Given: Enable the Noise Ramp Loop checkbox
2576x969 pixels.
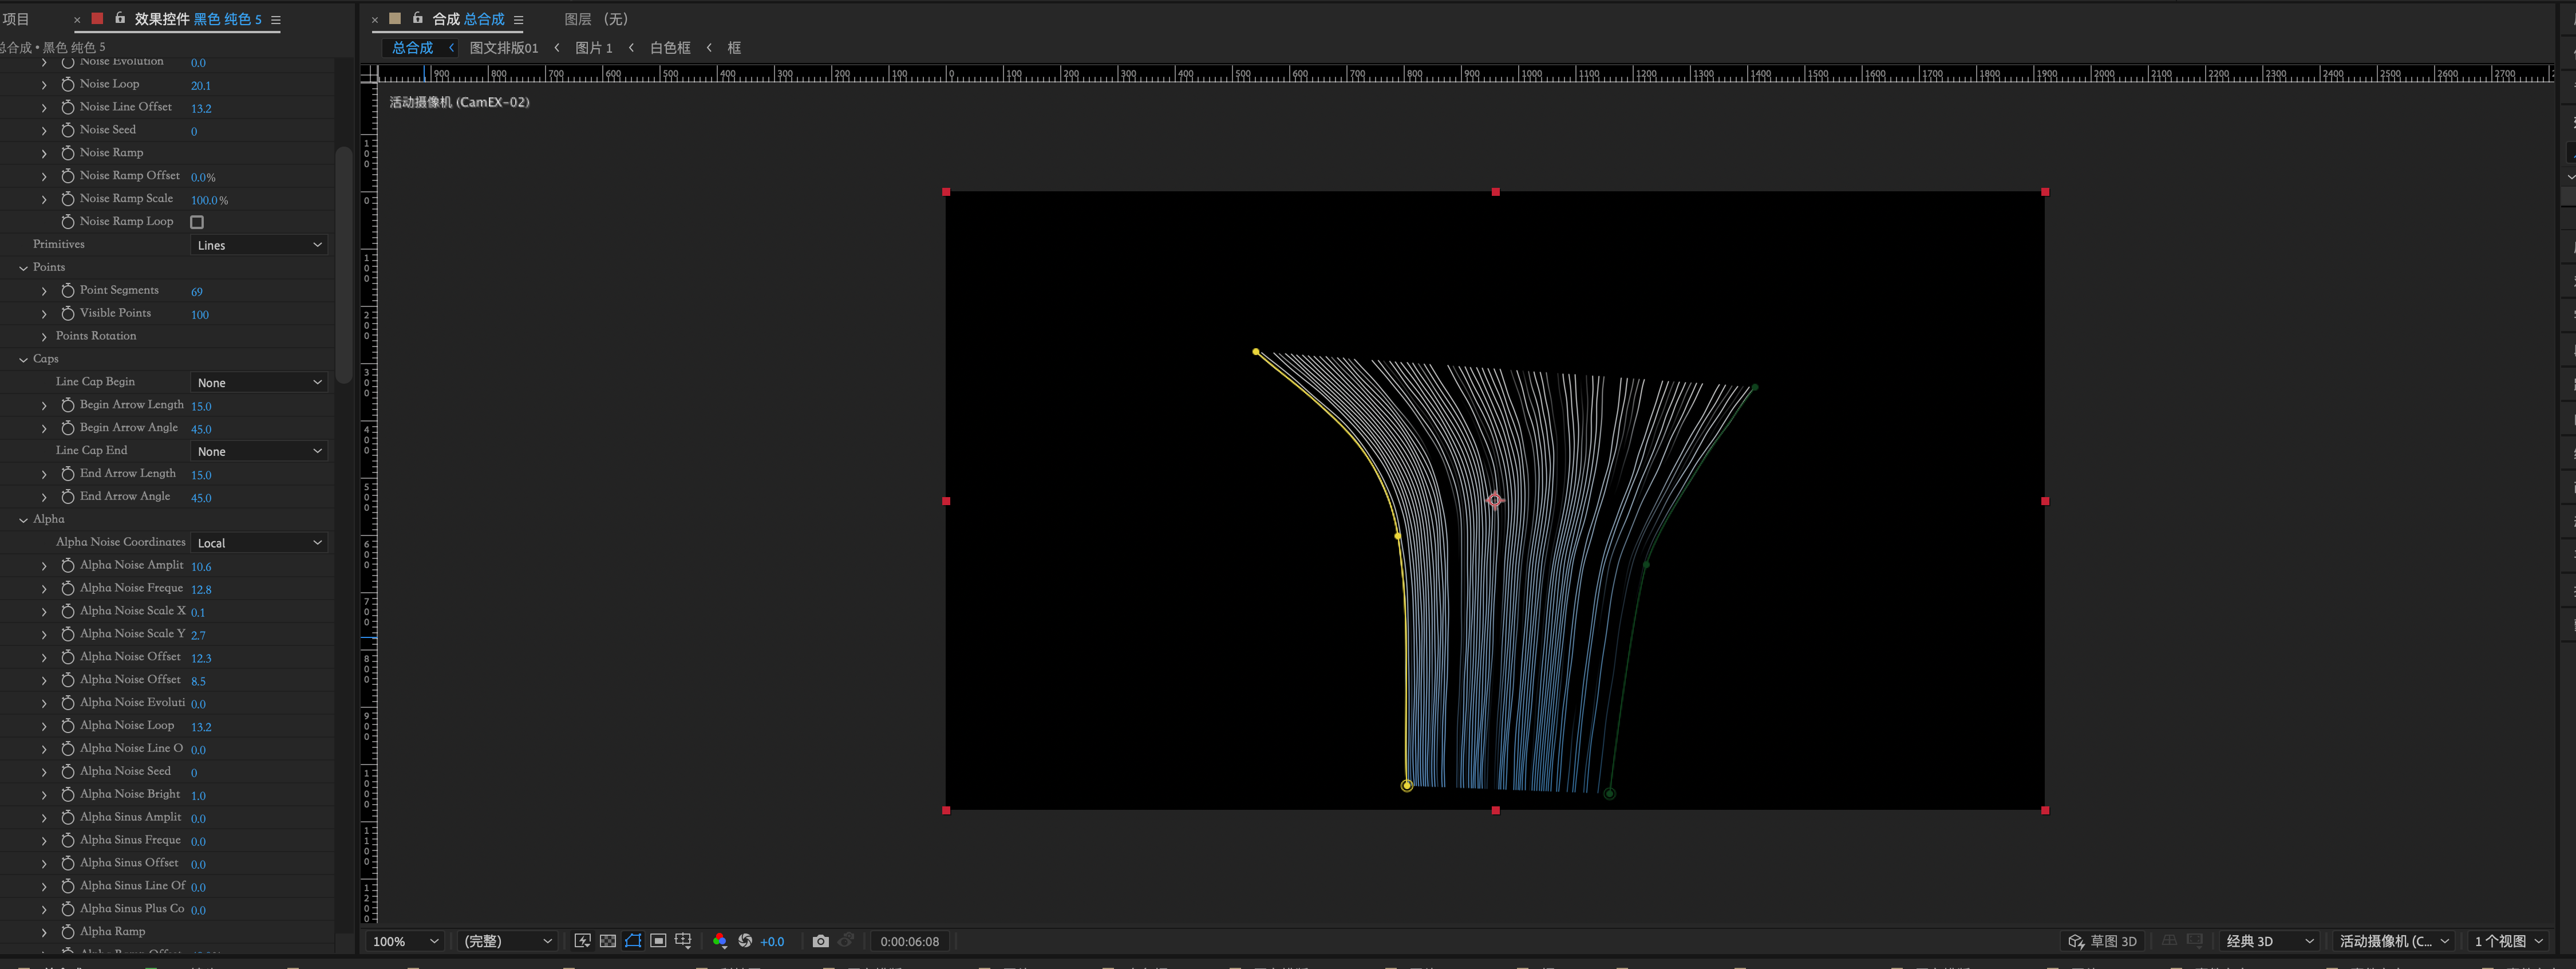Looking at the screenshot, I should click(x=197, y=222).
